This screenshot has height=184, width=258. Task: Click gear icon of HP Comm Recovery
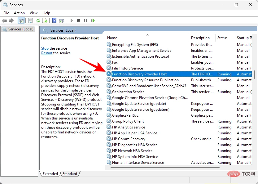tap(109, 139)
